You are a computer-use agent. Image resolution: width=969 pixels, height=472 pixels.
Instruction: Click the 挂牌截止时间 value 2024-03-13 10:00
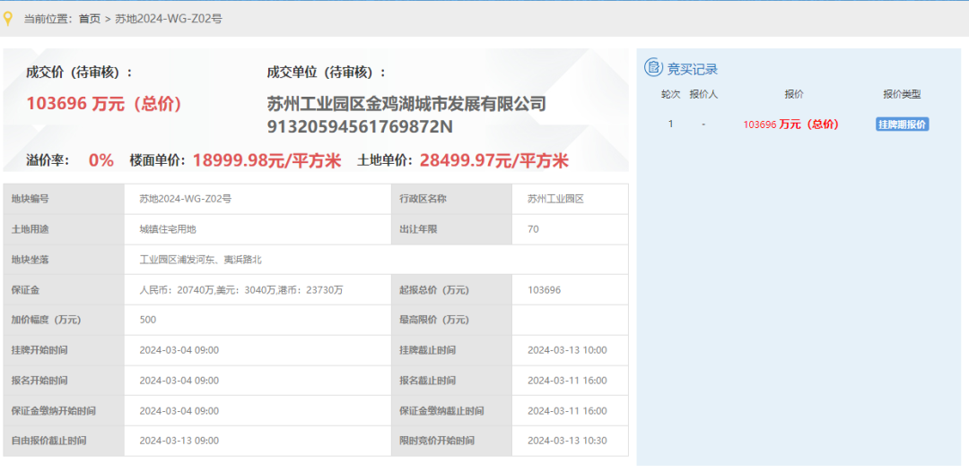coord(567,350)
